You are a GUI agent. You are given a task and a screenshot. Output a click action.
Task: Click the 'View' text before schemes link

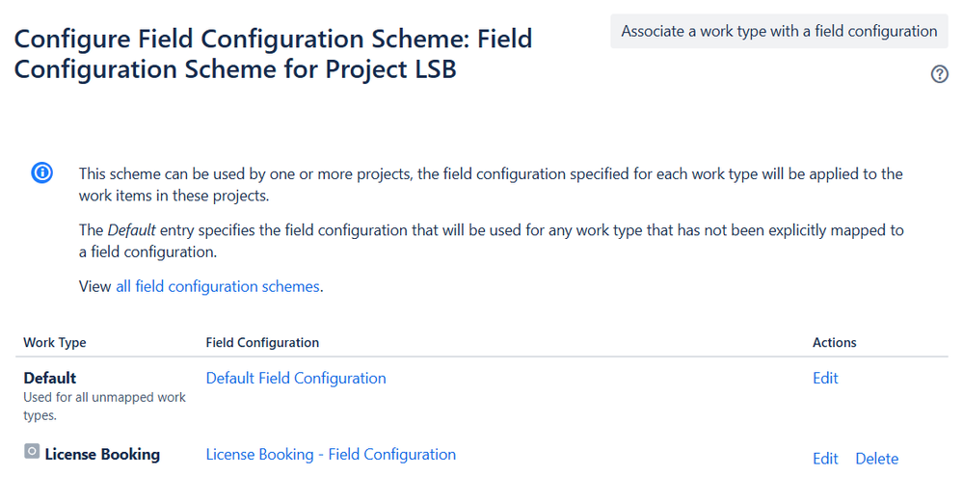[x=94, y=286]
